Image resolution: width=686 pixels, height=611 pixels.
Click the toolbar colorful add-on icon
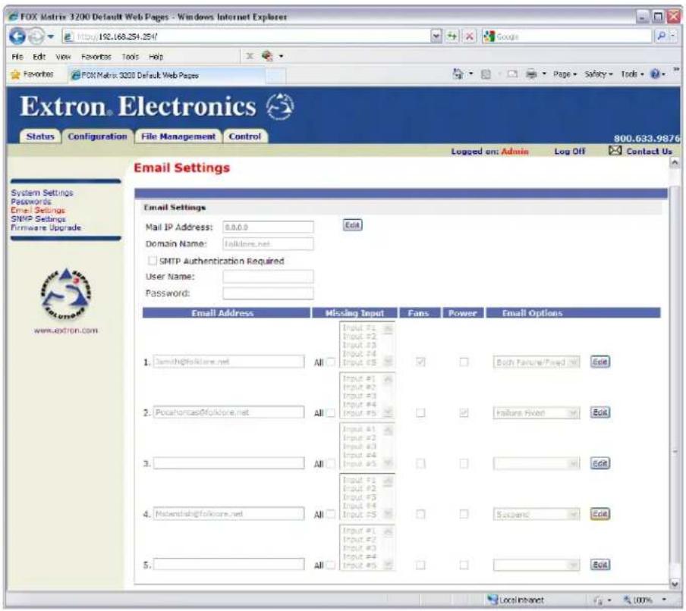click(x=267, y=56)
